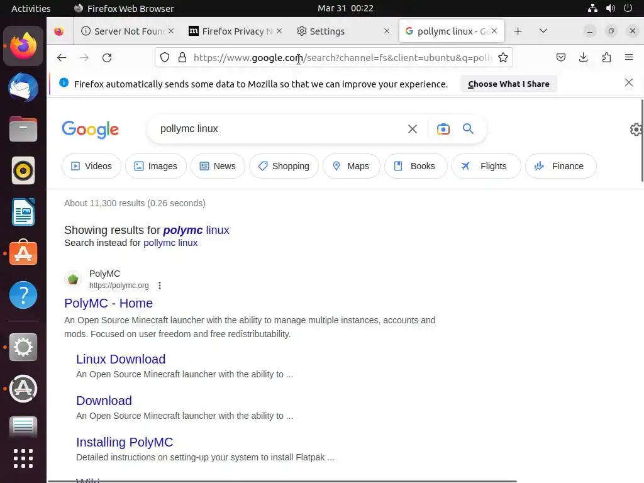Open Software Updater from dock
The image size is (644, 483).
(23, 389)
